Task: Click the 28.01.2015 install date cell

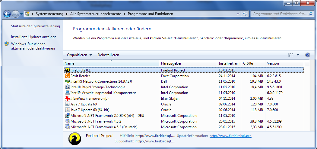Action: pyautogui.click(x=227, y=127)
